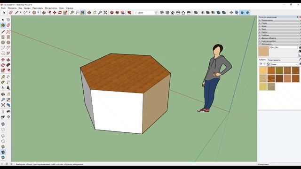Switch to Iso view
The image size is (301, 169).
162,13
